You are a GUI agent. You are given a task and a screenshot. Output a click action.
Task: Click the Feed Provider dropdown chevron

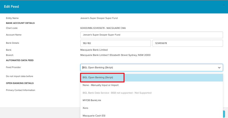(219, 68)
